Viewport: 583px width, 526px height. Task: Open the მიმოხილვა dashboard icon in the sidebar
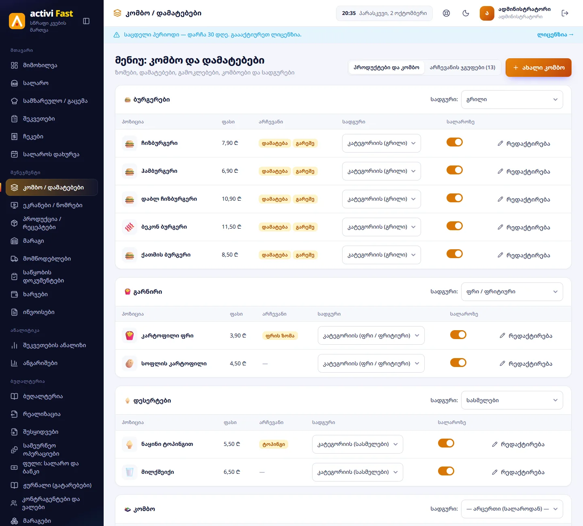[14, 66]
